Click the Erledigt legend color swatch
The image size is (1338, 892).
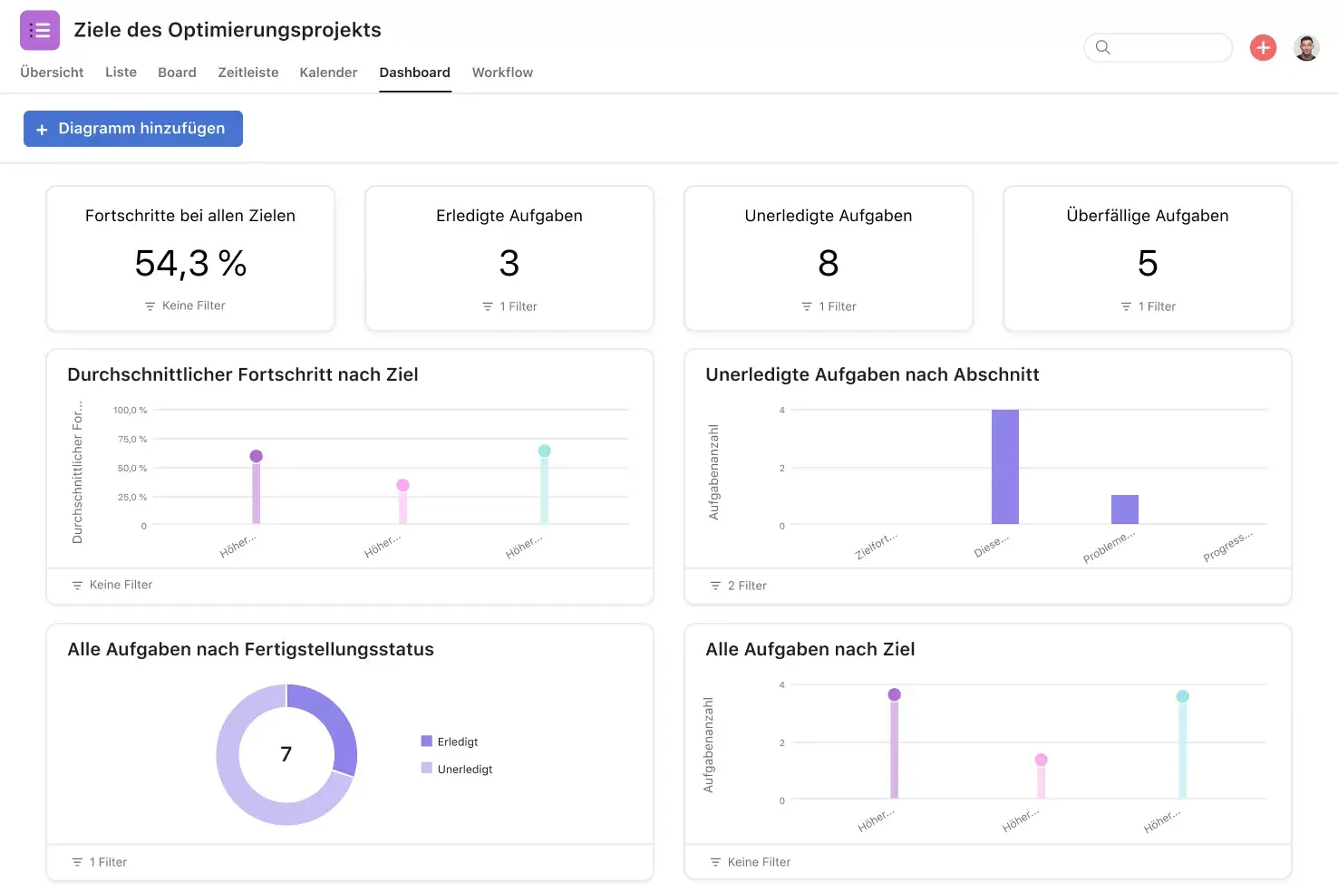coord(426,742)
